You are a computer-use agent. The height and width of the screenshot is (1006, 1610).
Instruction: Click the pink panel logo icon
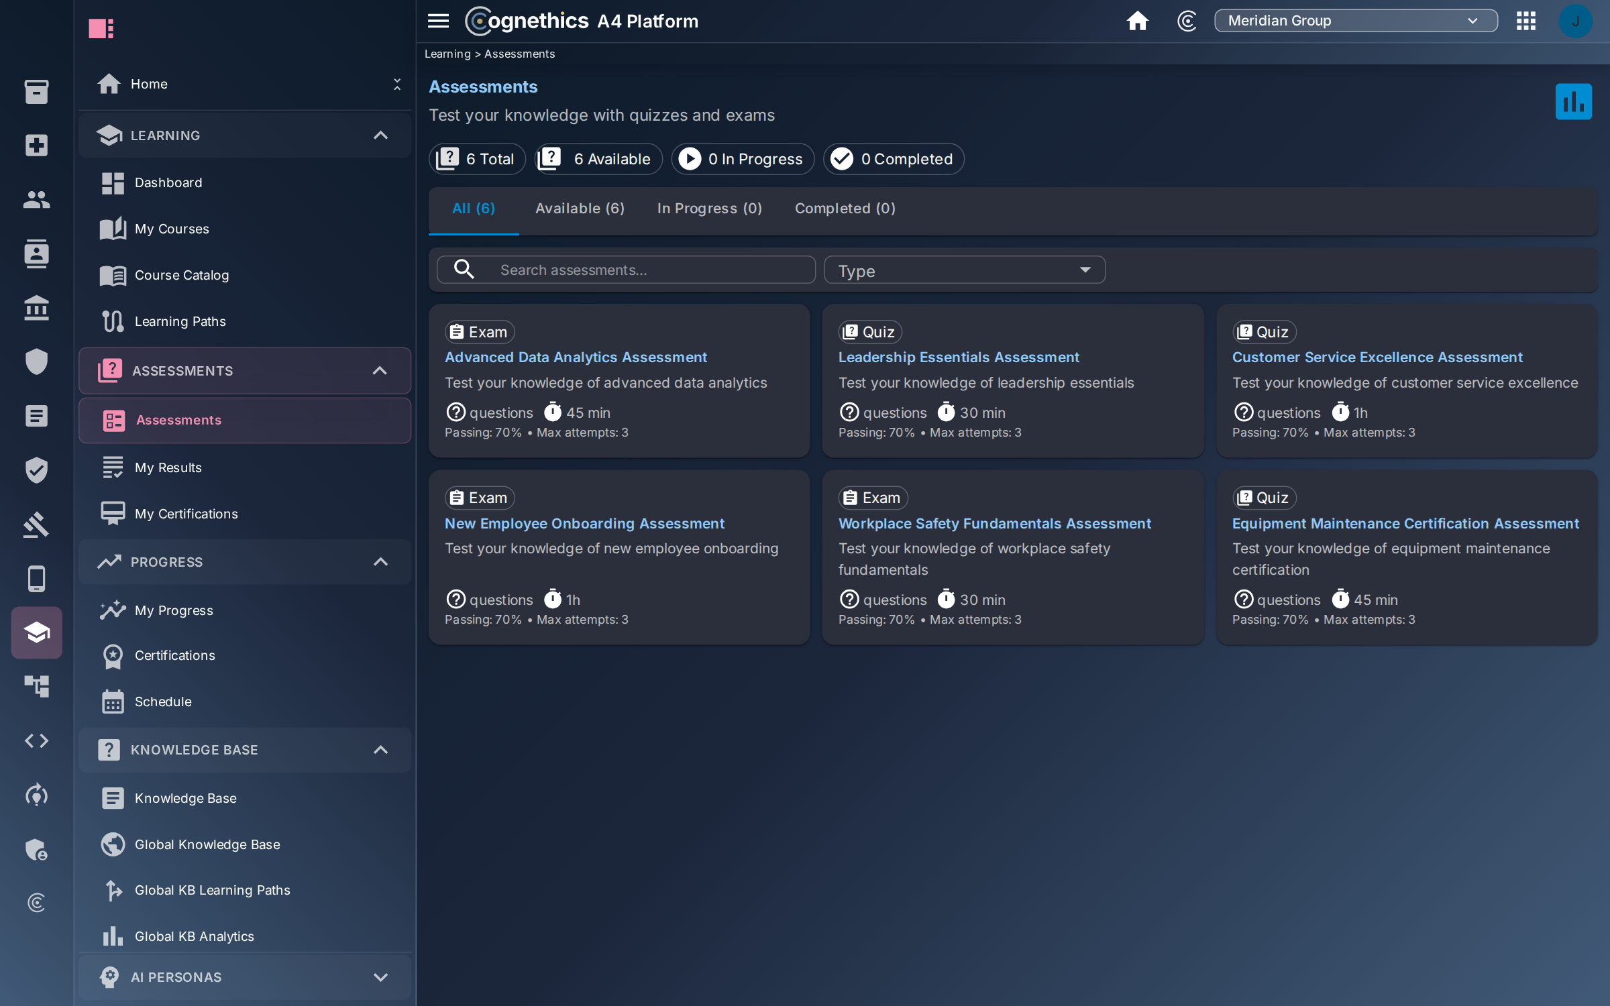point(101,28)
